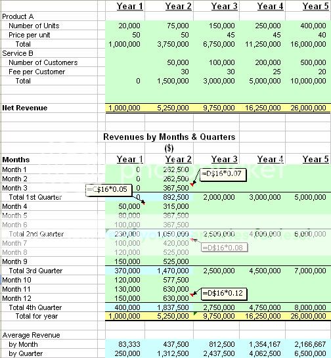Select Total 4th Quarter Year 2 value 1,837,500
Image resolution: width=331 pixels, height=358 pixels.
coord(173,307)
